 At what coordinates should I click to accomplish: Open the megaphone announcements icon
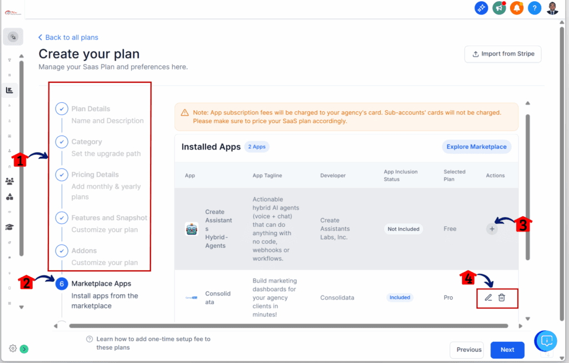[x=499, y=8]
